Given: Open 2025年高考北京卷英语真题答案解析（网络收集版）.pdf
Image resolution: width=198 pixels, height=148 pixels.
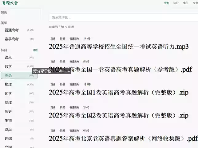Looking at the screenshot, I should point(123,138).
